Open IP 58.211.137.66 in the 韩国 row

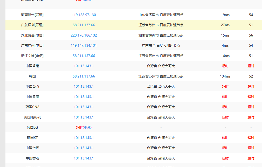84,76
